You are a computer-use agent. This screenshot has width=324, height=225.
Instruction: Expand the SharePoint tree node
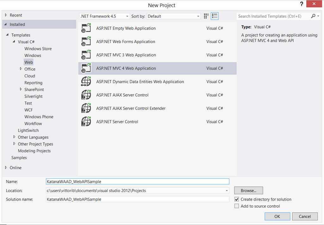click(x=21, y=89)
